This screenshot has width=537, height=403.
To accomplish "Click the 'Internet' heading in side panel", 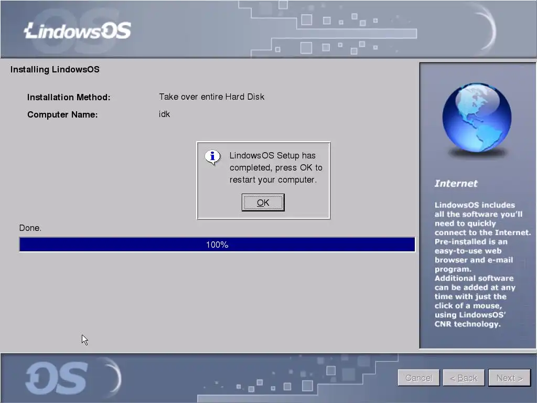I will (x=456, y=184).
